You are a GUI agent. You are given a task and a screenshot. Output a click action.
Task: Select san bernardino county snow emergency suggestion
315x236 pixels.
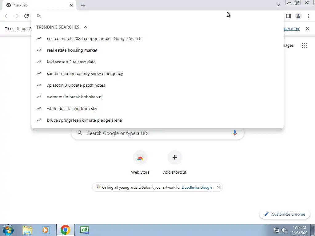[157, 73]
